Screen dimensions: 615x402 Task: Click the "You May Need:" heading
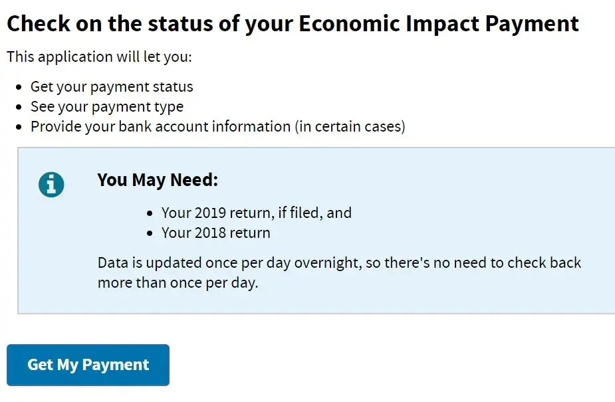tap(158, 180)
